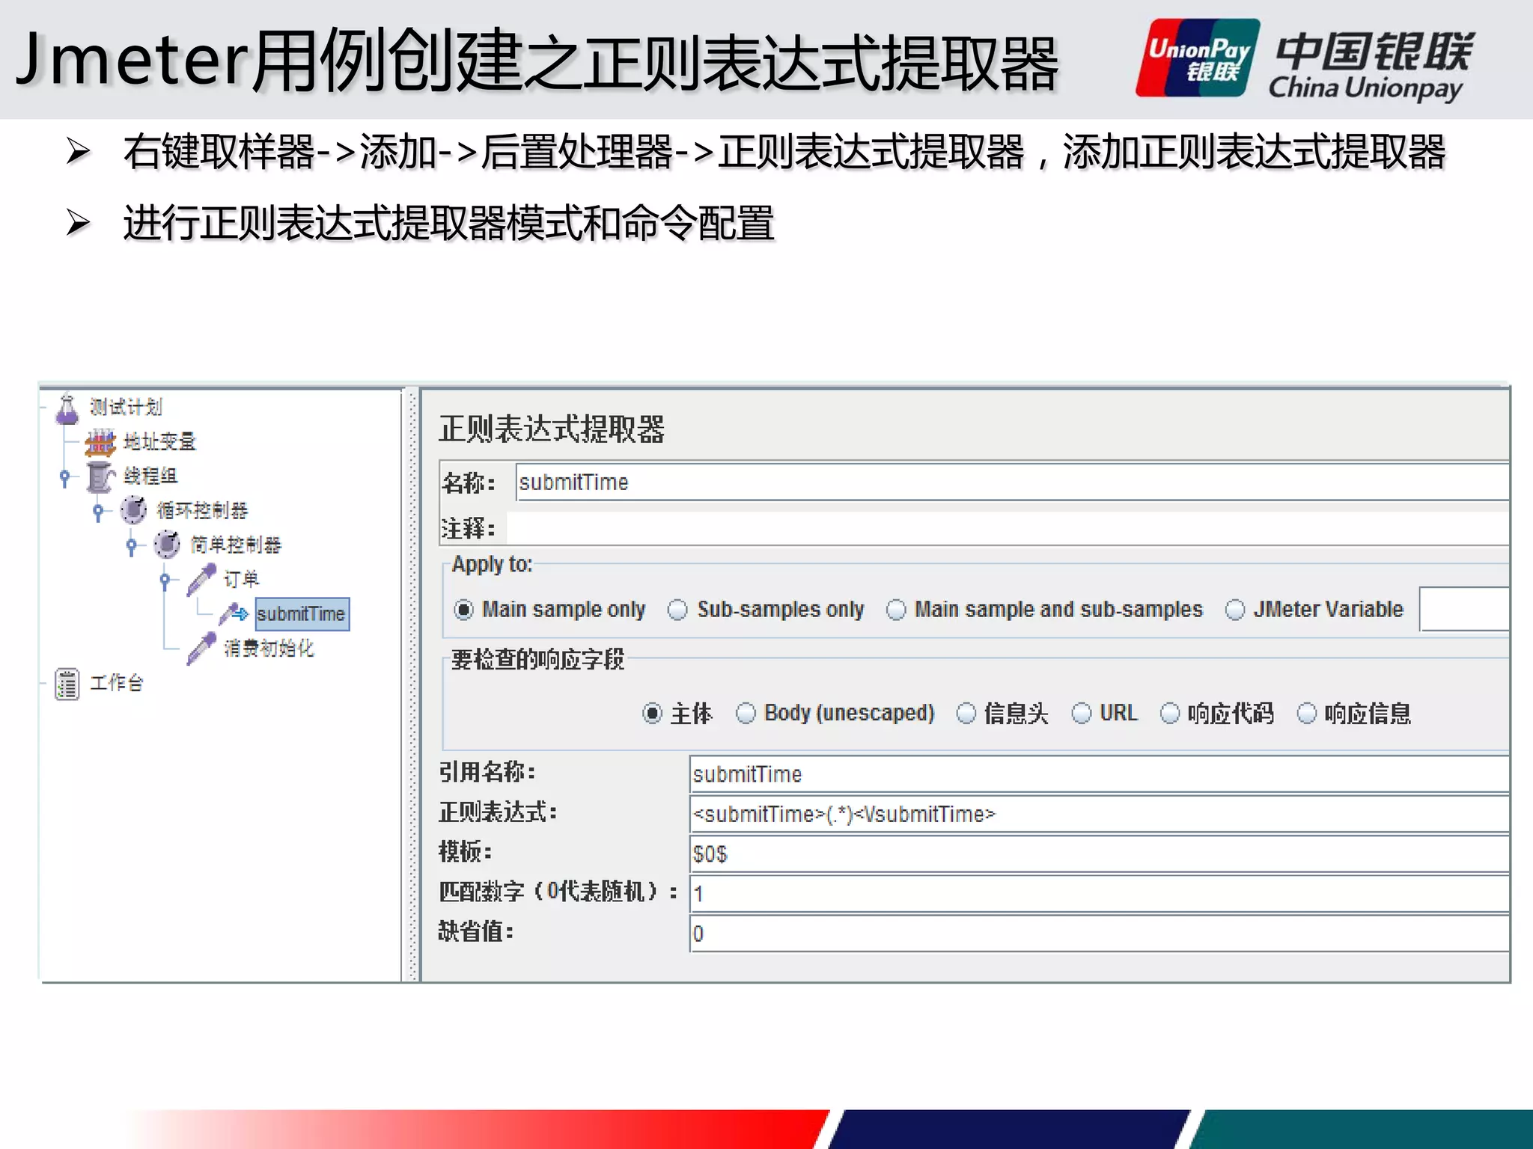Collapse the 订单 tree branch

(x=165, y=580)
